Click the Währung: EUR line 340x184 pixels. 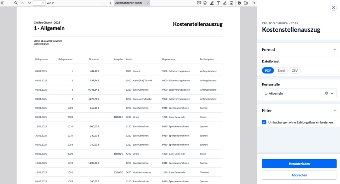coord(41,44)
